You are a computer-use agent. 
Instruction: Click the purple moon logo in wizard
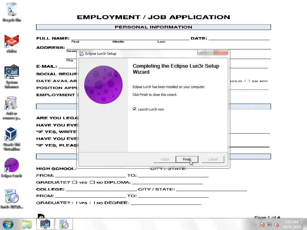click(x=103, y=85)
